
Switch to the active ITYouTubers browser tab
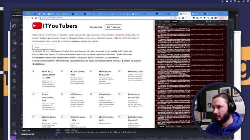pyautogui.click(x=184, y=14)
